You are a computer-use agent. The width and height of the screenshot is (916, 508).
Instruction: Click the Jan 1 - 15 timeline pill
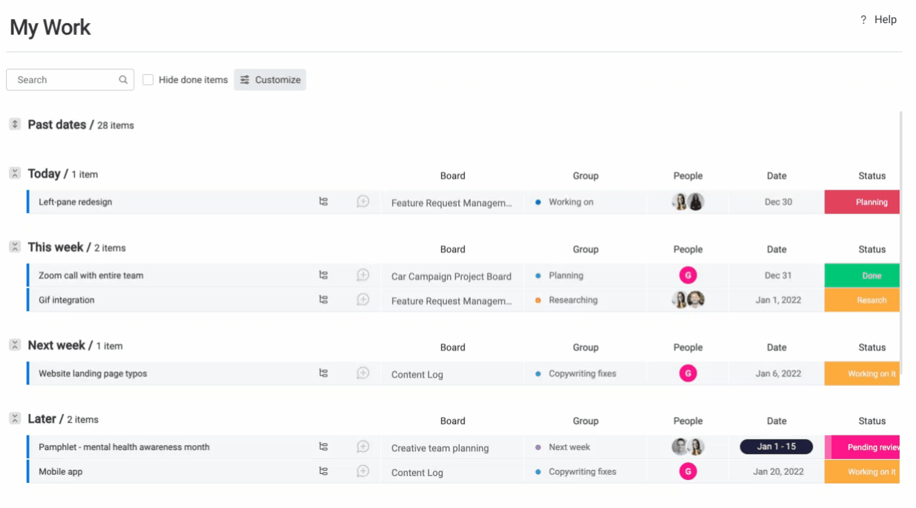click(776, 447)
